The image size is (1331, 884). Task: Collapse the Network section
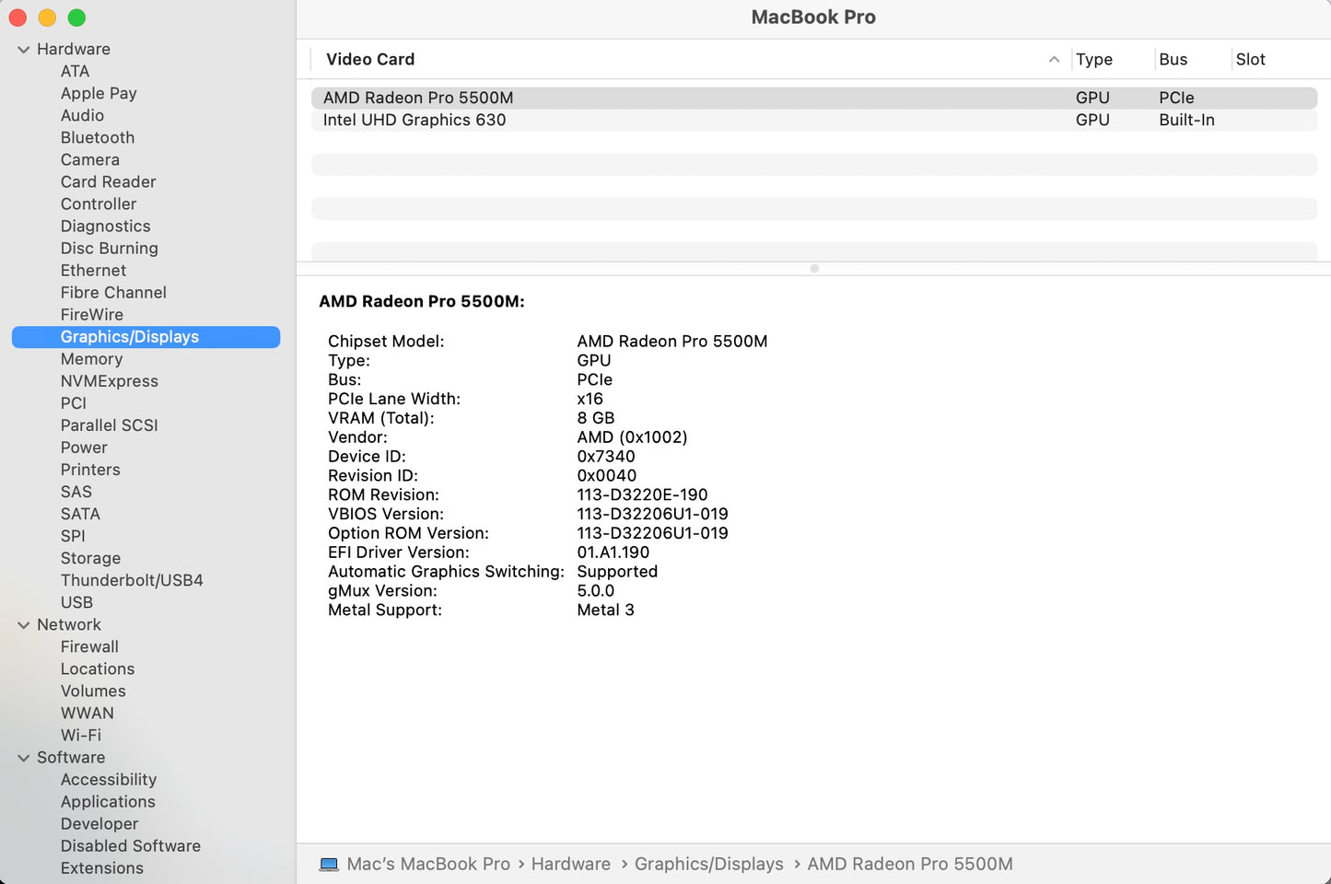tap(23, 624)
